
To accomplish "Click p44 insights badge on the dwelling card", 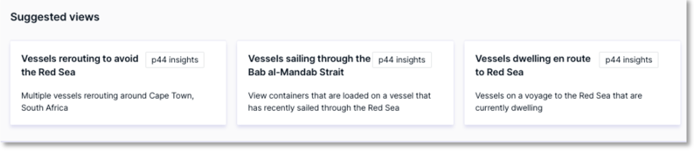I will click(628, 60).
